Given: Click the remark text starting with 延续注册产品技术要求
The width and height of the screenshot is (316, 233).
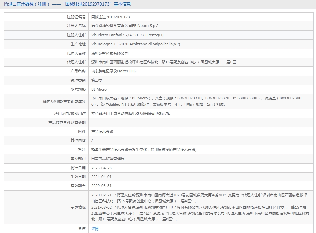Looking at the screenshot, I should coord(144,150).
